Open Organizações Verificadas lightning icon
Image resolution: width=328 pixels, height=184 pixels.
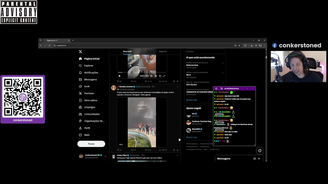pos(80,121)
